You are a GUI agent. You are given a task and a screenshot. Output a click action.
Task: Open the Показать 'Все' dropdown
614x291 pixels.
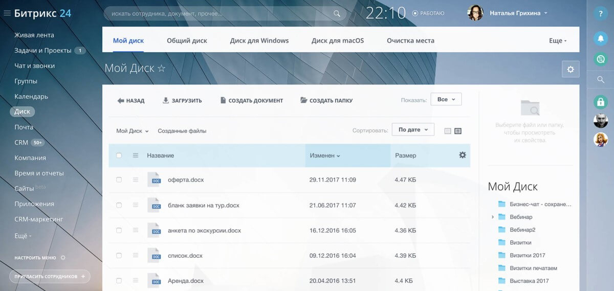pyautogui.click(x=446, y=99)
